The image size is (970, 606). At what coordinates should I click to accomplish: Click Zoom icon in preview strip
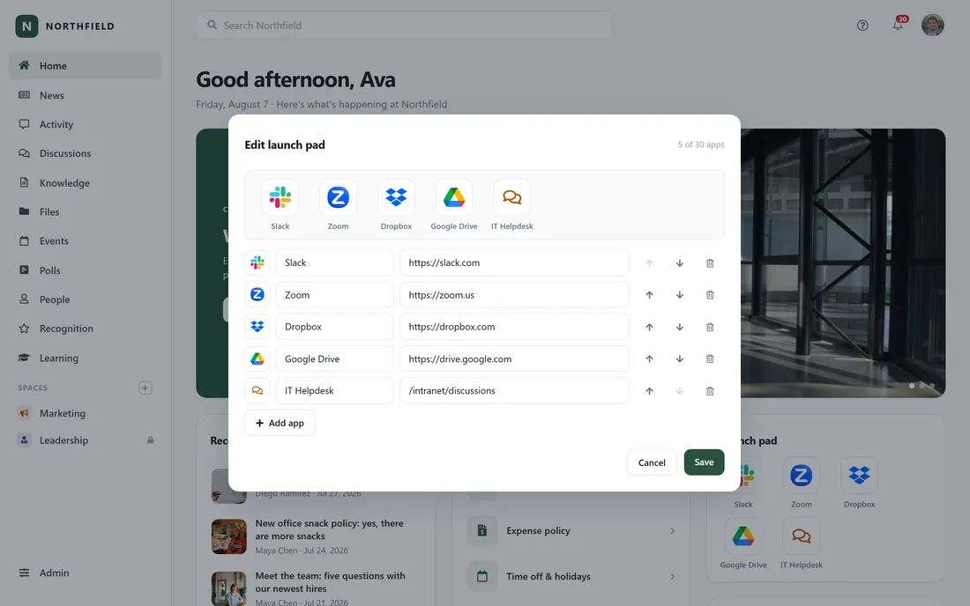click(338, 197)
